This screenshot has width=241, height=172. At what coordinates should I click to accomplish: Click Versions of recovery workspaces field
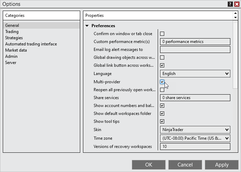click(195, 147)
